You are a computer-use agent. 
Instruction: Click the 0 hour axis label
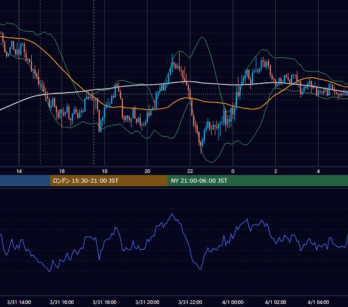coord(233,171)
